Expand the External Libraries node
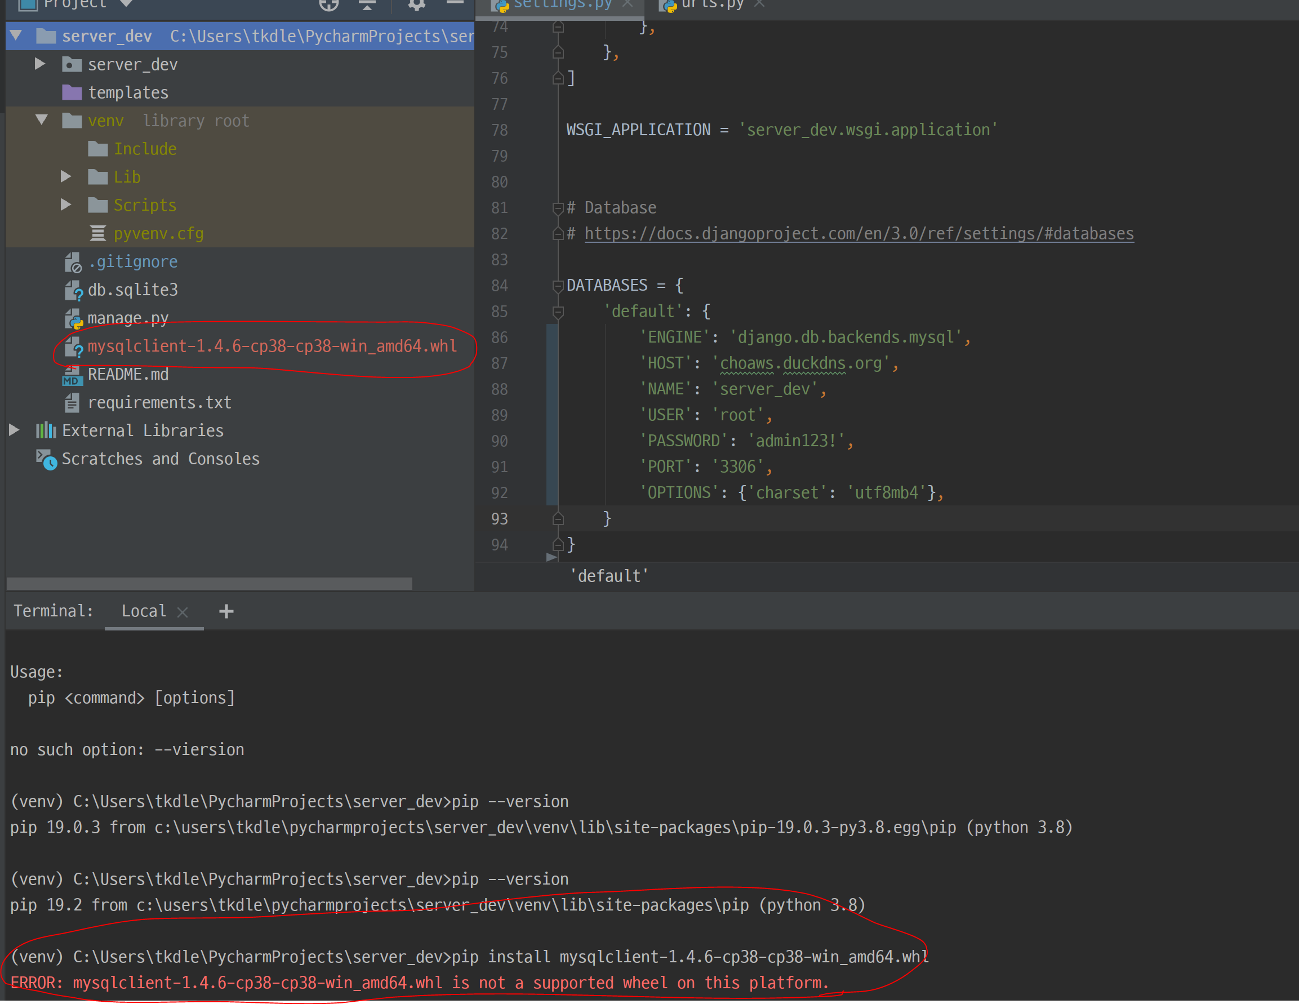1299x1004 pixels. point(15,430)
